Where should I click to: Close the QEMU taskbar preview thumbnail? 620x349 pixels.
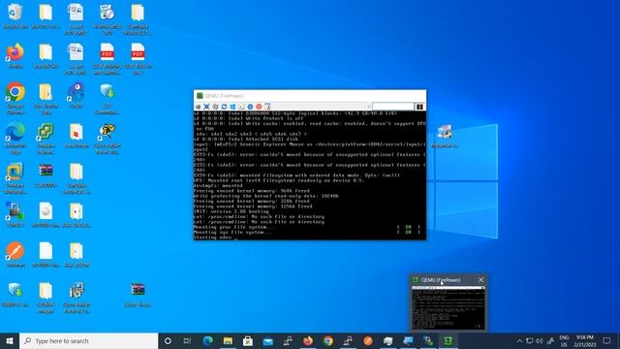pyautogui.click(x=481, y=280)
